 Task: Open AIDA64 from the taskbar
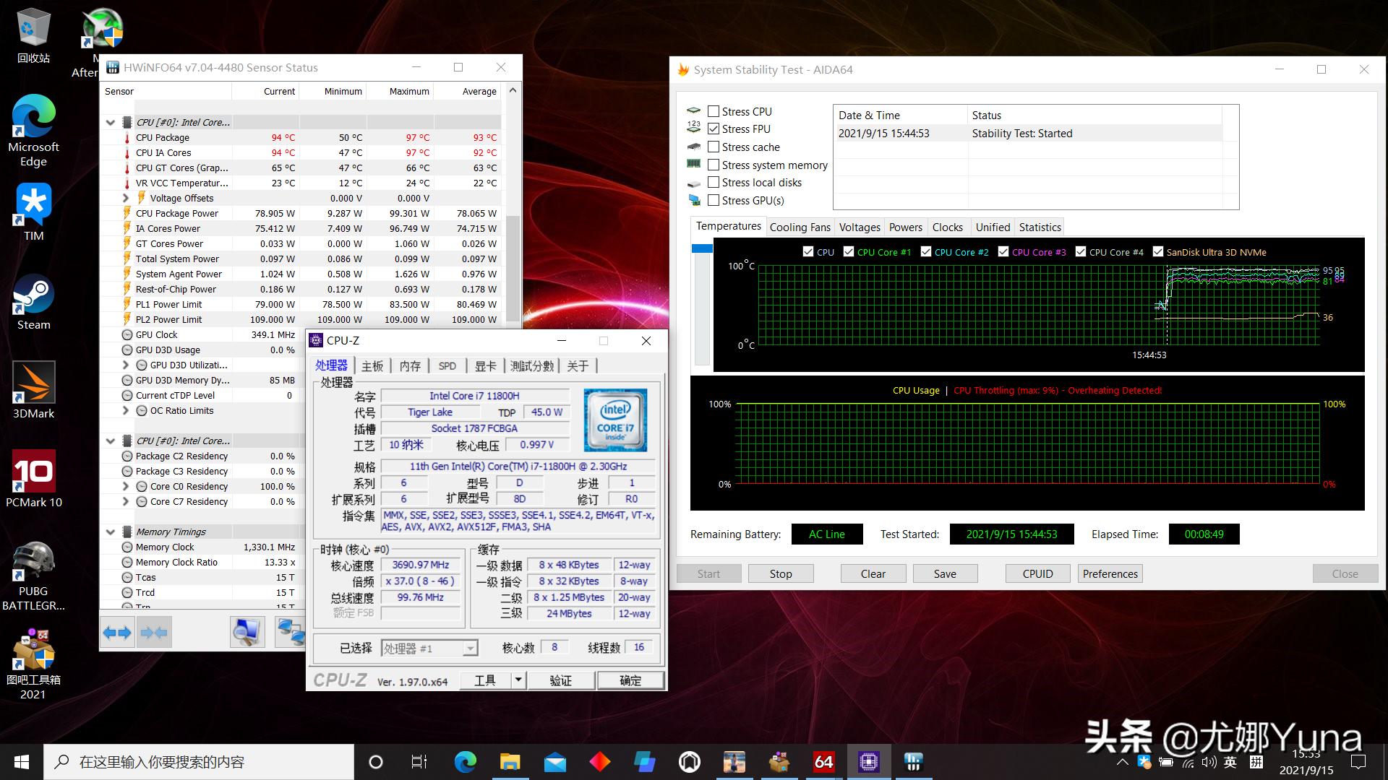823,762
